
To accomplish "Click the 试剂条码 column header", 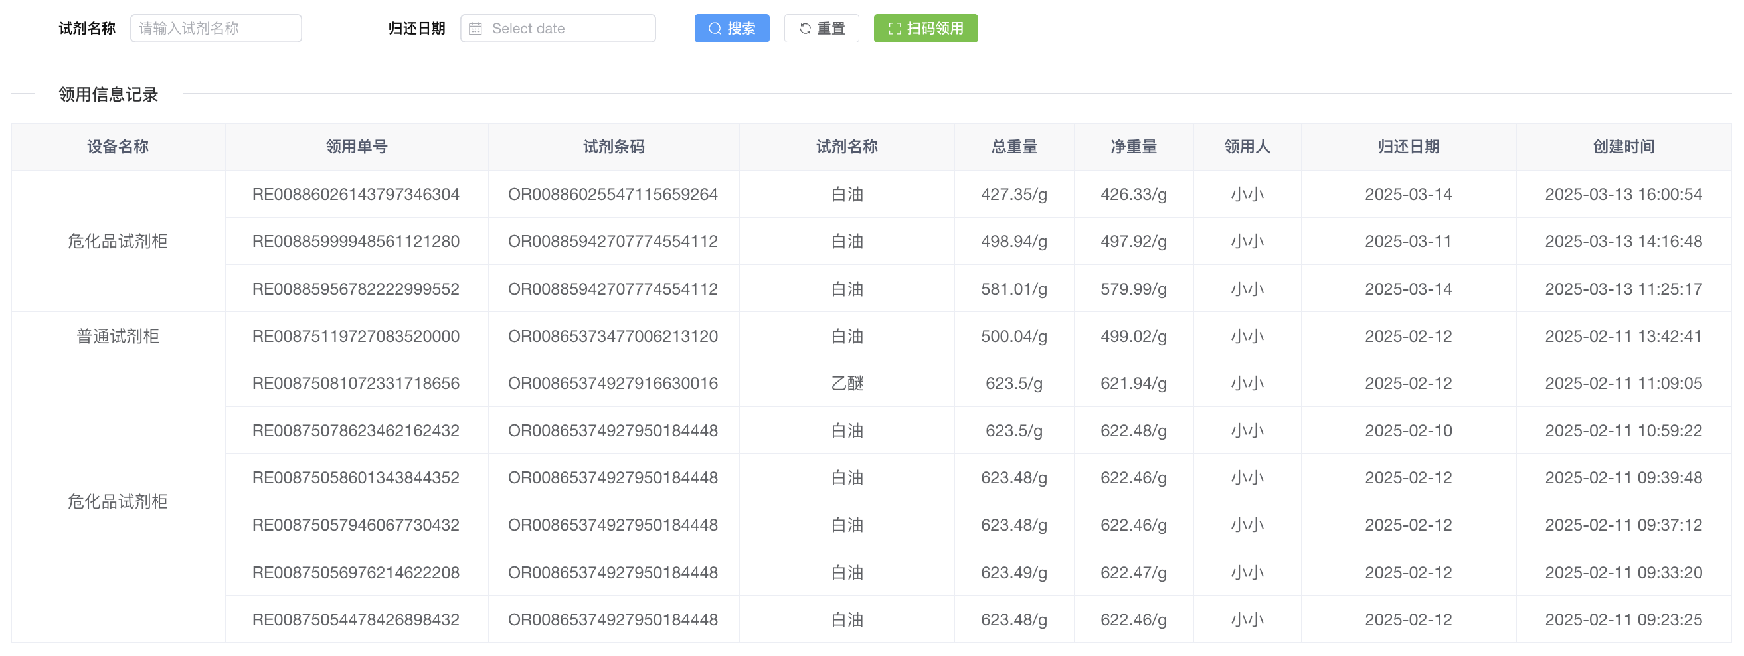I will 614,147.
